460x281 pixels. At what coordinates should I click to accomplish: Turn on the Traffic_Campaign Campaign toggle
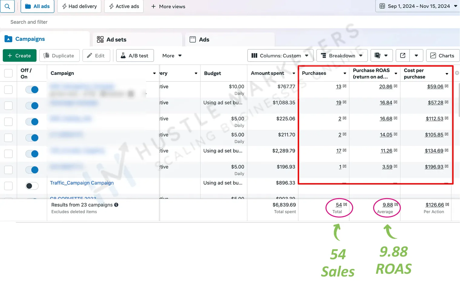point(32,186)
